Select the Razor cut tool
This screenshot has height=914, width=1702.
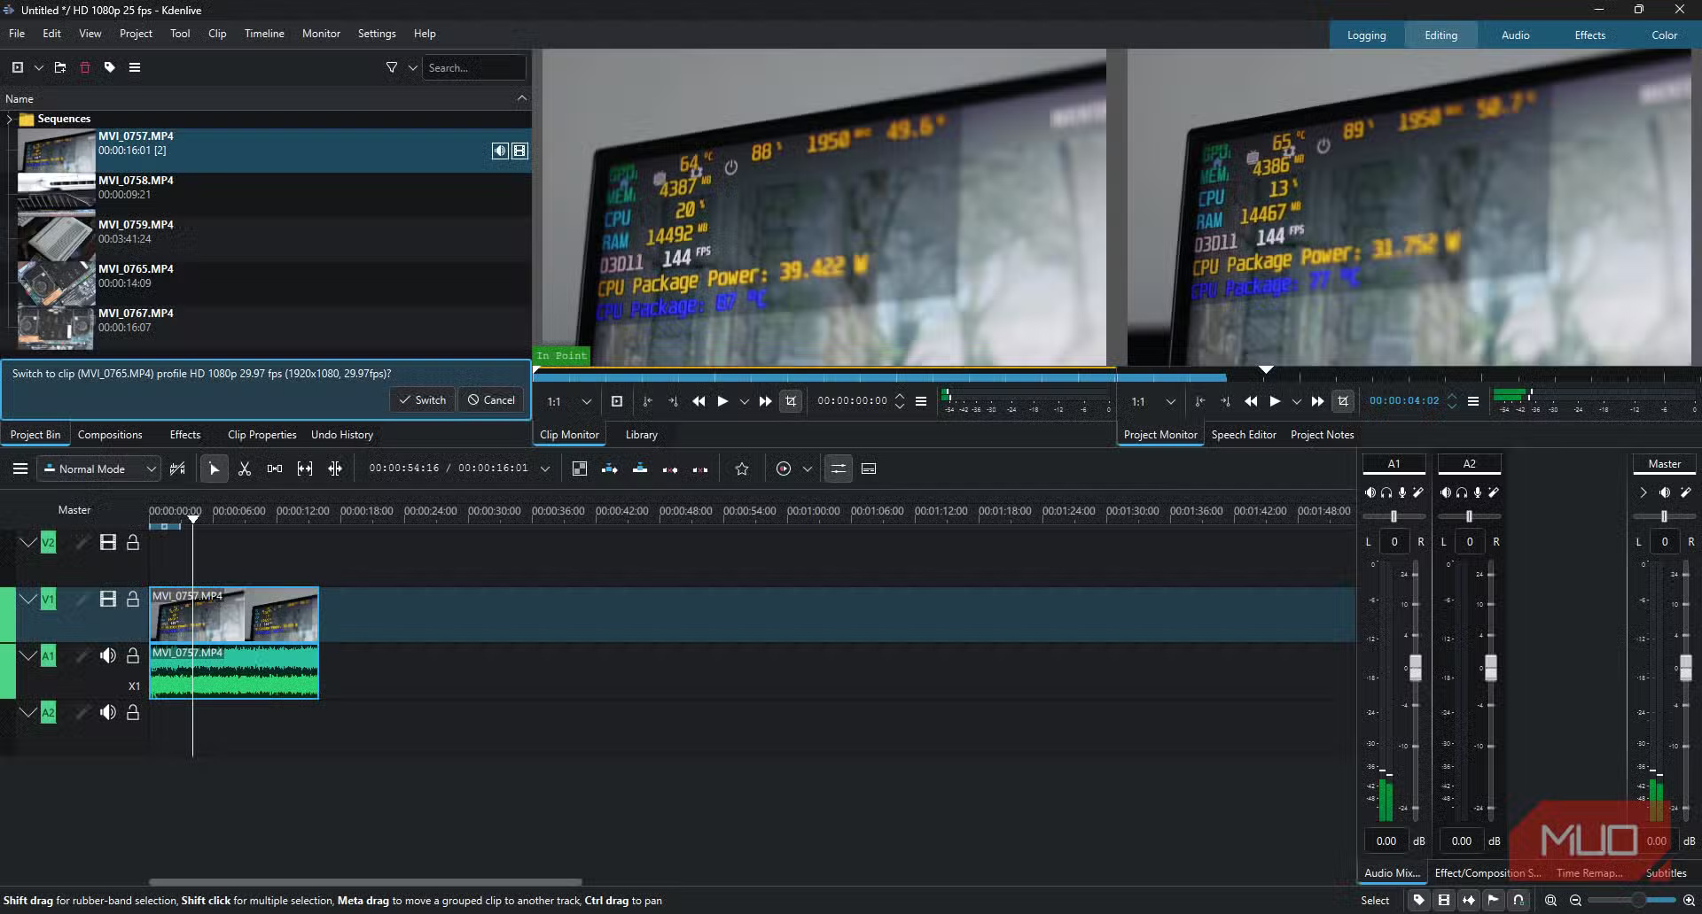(245, 469)
